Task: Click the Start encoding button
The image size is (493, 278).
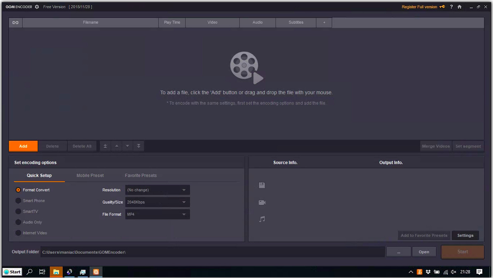Action: 463,252
